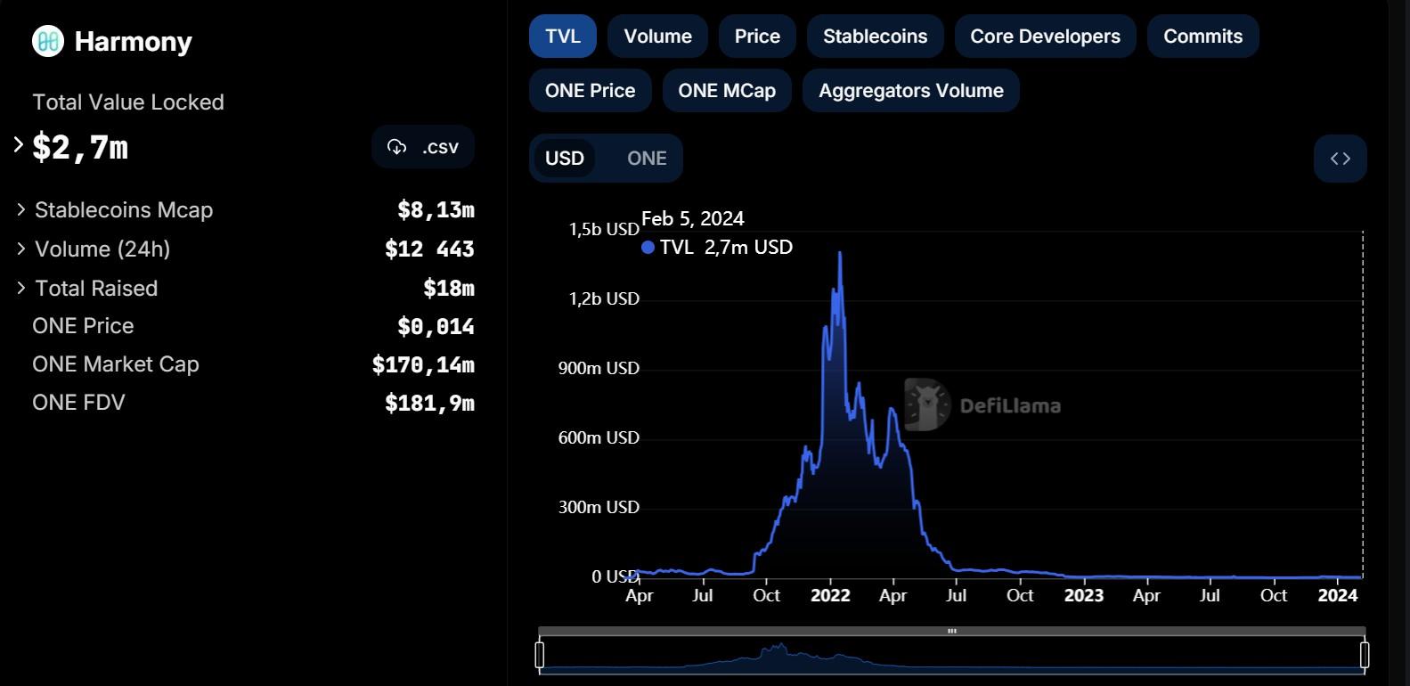Screen dimensions: 1410x686
Task: Click the $12 443 volume value
Action: pyautogui.click(x=429, y=249)
